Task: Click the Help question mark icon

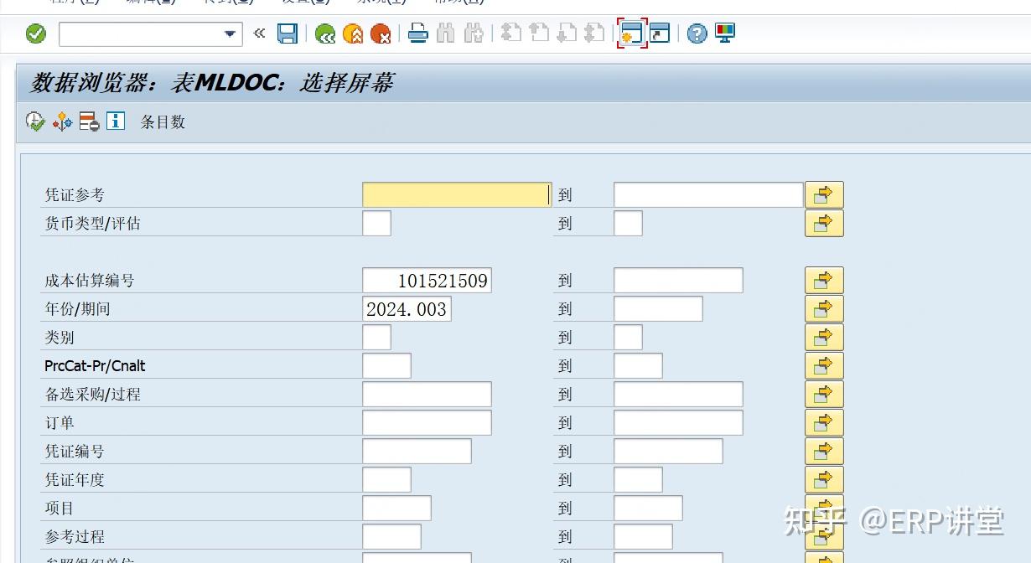Action: pos(697,34)
